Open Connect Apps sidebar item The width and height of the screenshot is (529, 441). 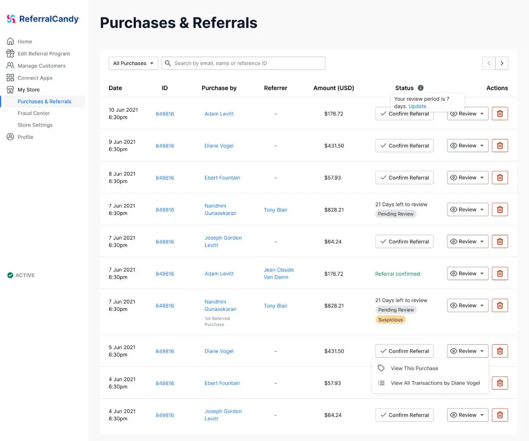(35, 78)
